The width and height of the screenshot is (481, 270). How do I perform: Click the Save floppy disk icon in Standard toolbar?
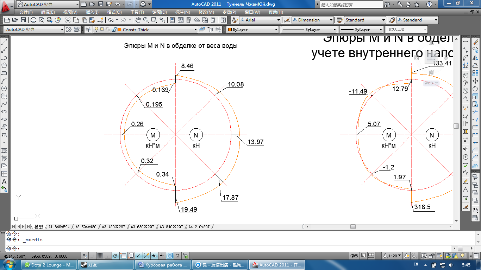pyautogui.click(x=23, y=20)
